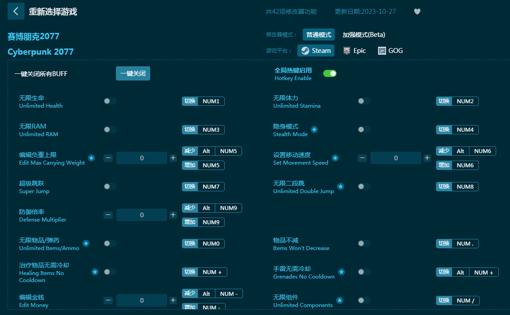Click 重新选择游戏 title to reselect game
The image size is (510, 315).
pyautogui.click(x=53, y=12)
